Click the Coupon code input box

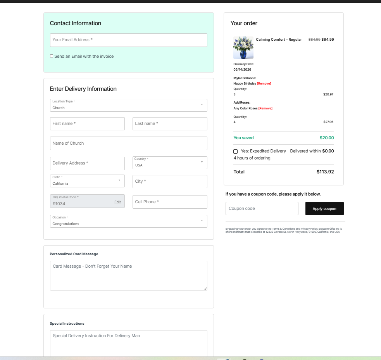pos(262,209)
